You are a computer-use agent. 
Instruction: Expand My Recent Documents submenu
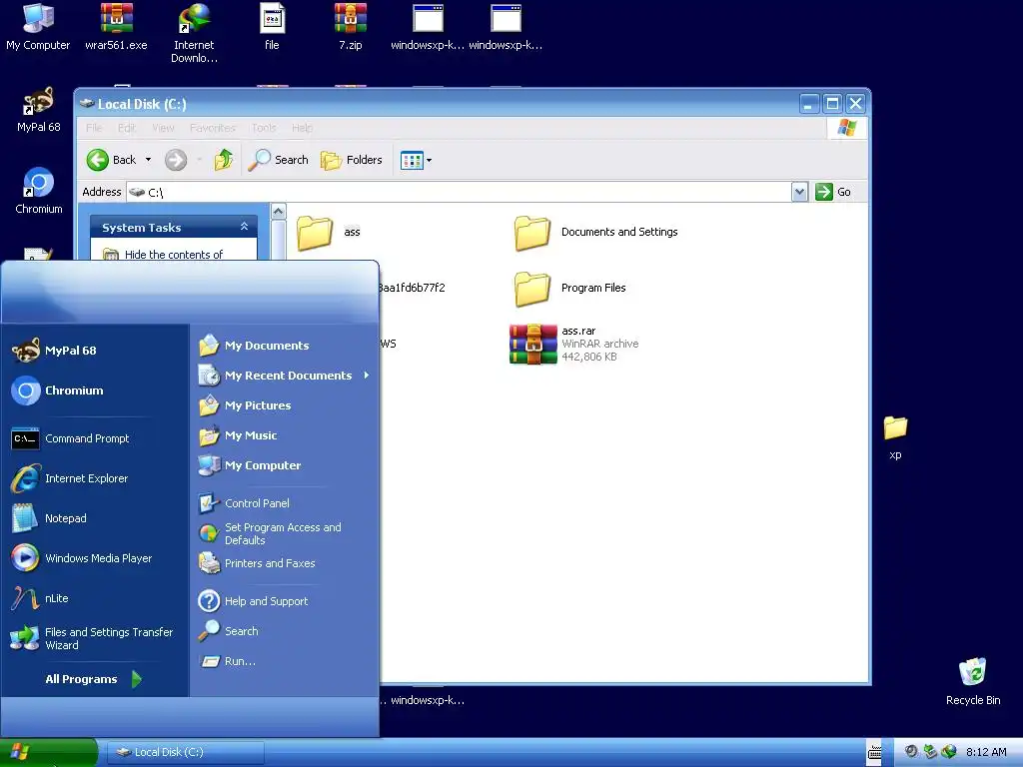click(x=284, y=376)
